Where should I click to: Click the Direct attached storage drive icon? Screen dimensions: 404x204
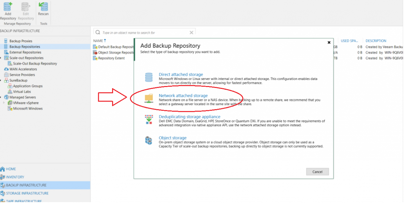click(149, 77)
